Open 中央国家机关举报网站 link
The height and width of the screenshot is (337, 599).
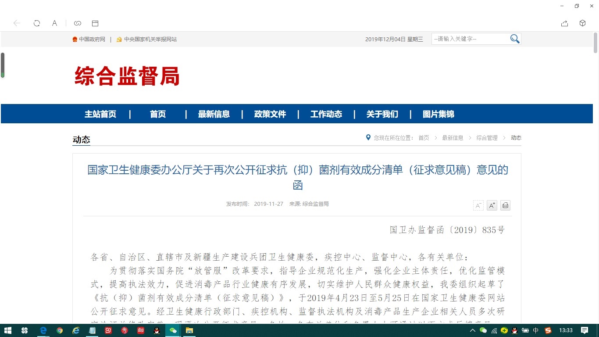click(x=150, y=39)
